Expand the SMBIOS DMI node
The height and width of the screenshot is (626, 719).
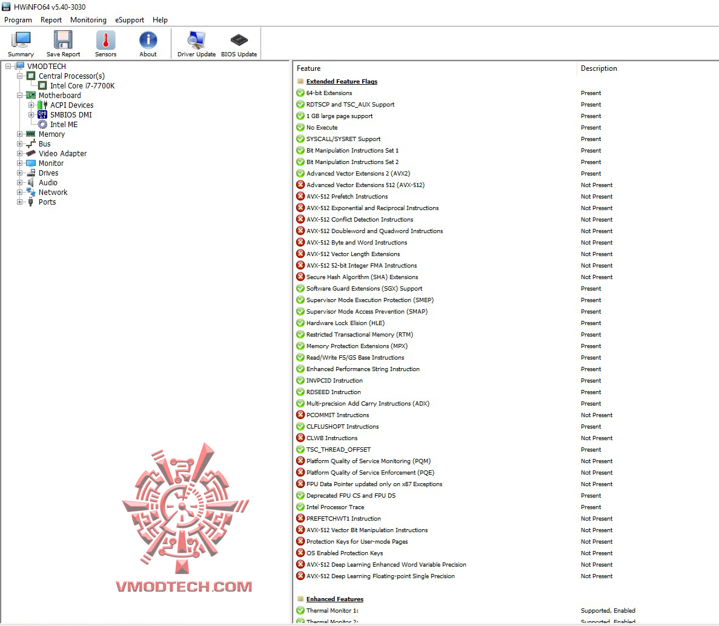(31, 114)
